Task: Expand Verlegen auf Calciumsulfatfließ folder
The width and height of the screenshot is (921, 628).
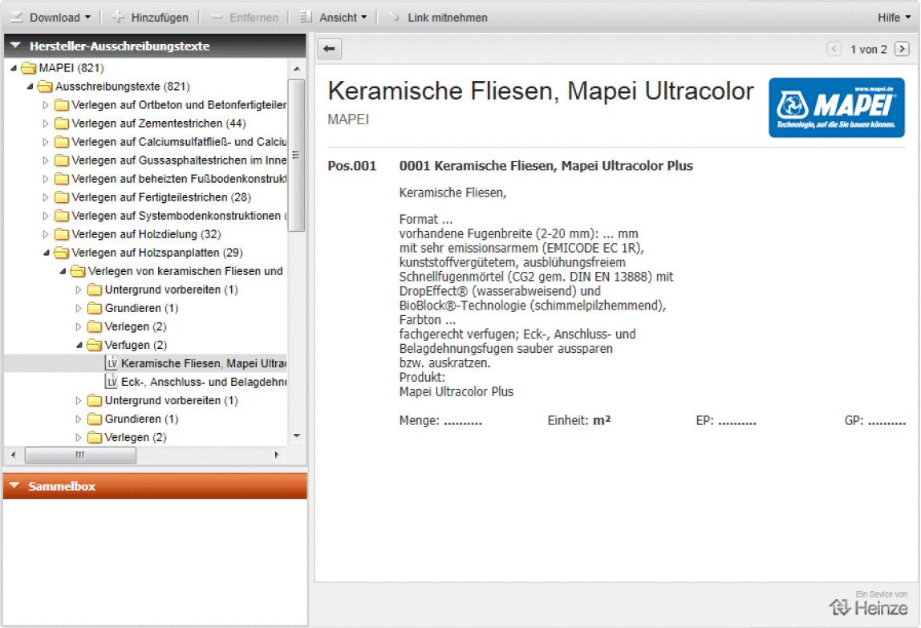Action: pyautogui.click(x=46, y=142)
